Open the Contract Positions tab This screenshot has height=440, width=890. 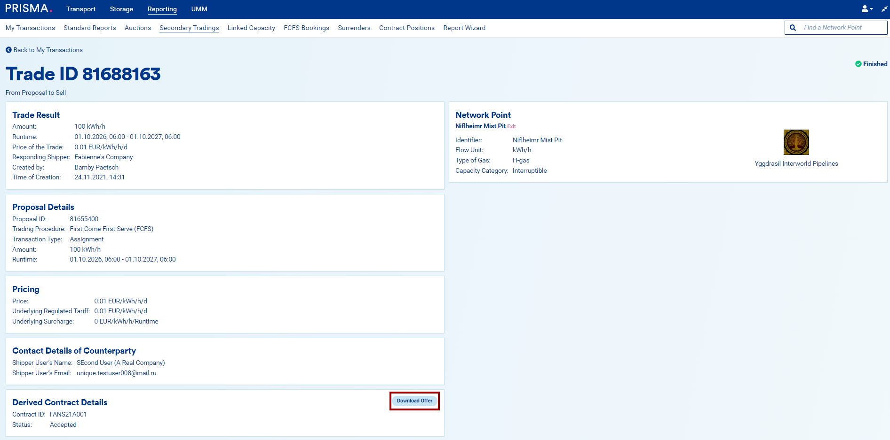pyautogui.click(x=407, y=28)
